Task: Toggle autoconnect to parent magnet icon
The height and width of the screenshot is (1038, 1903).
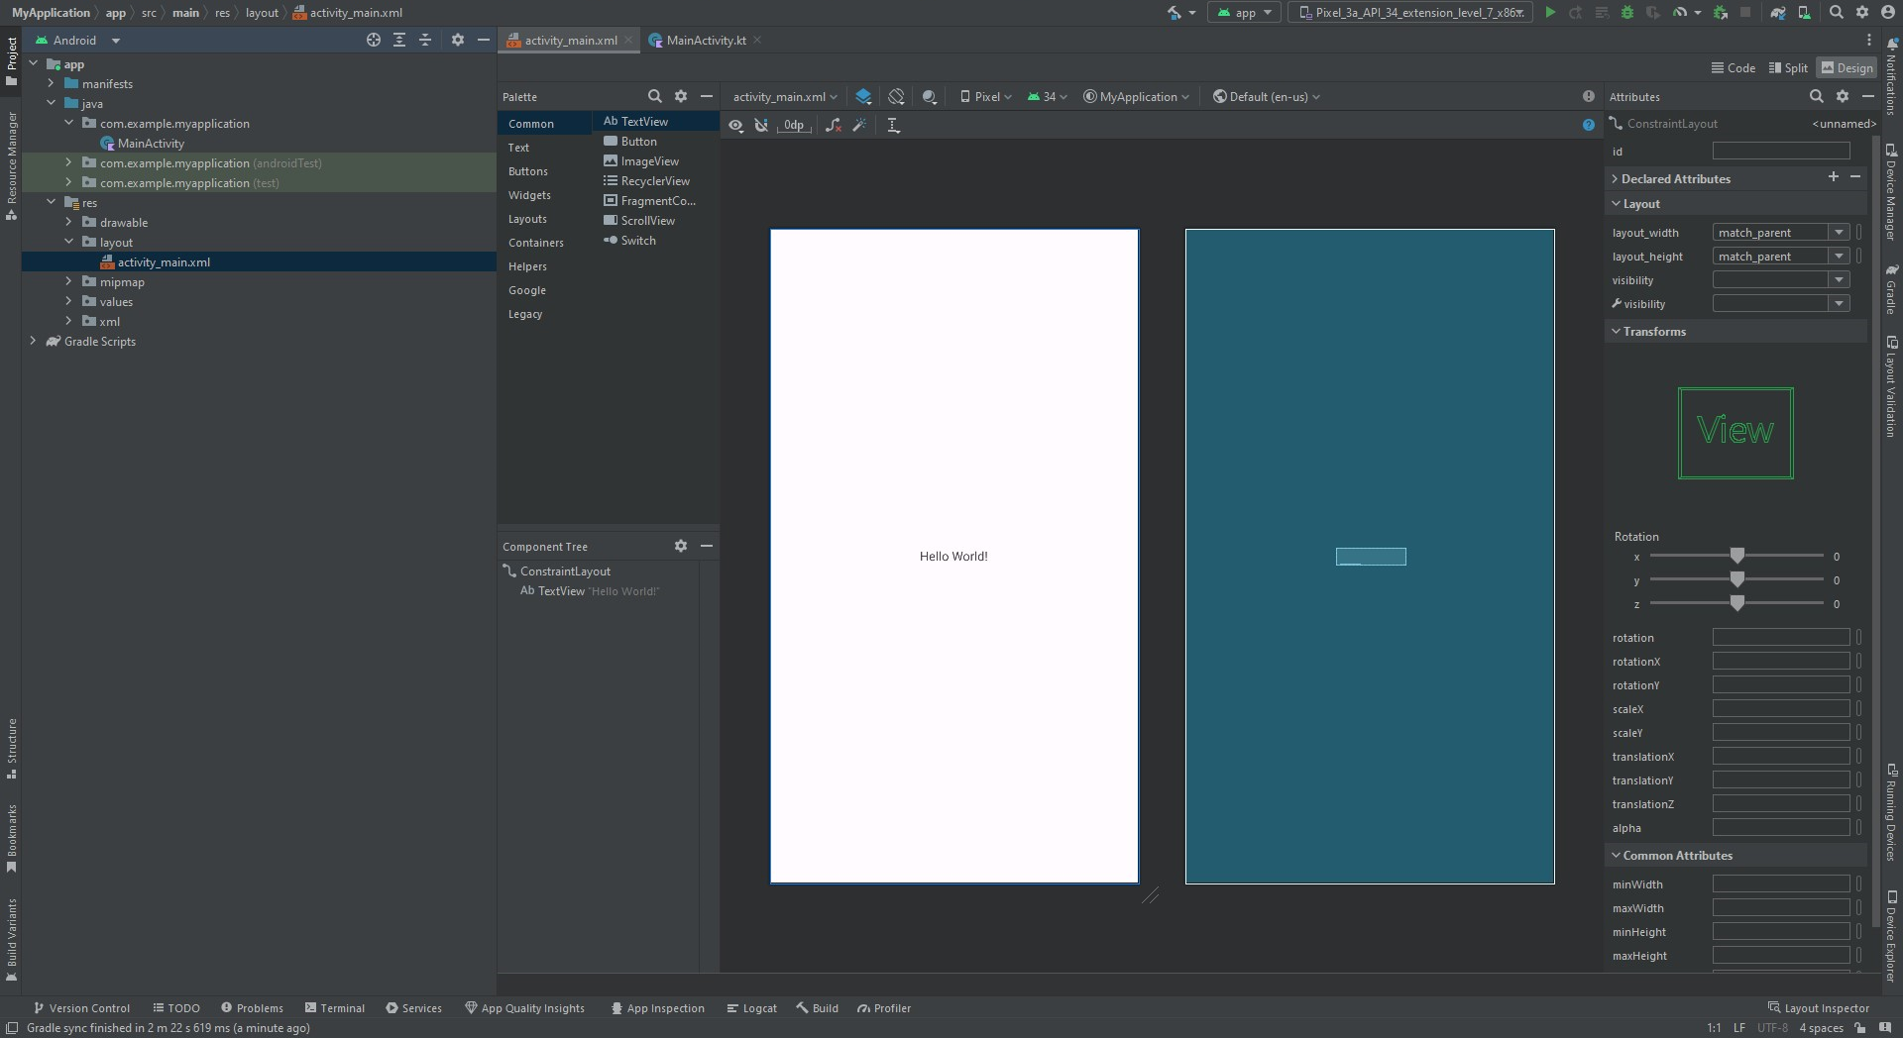Action: 761,126
